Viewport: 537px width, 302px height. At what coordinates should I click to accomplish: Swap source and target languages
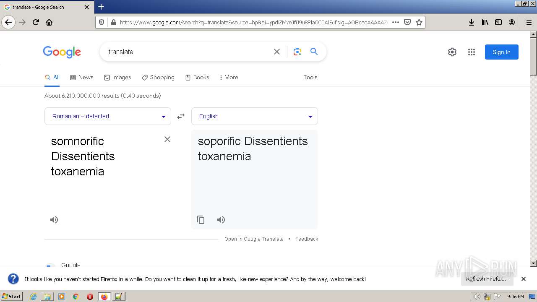point(181,116)
